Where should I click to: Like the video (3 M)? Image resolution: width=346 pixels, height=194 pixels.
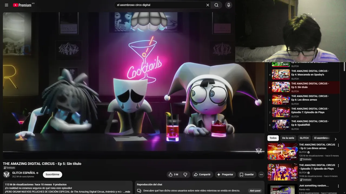174,175
